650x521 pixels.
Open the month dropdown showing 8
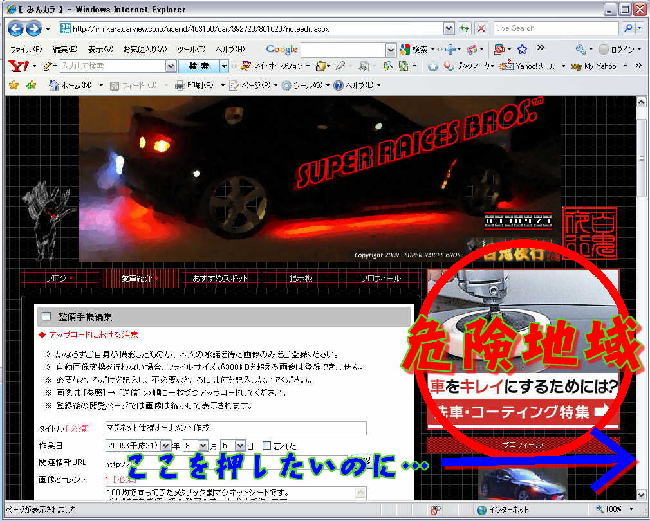[x=203, y=445]
